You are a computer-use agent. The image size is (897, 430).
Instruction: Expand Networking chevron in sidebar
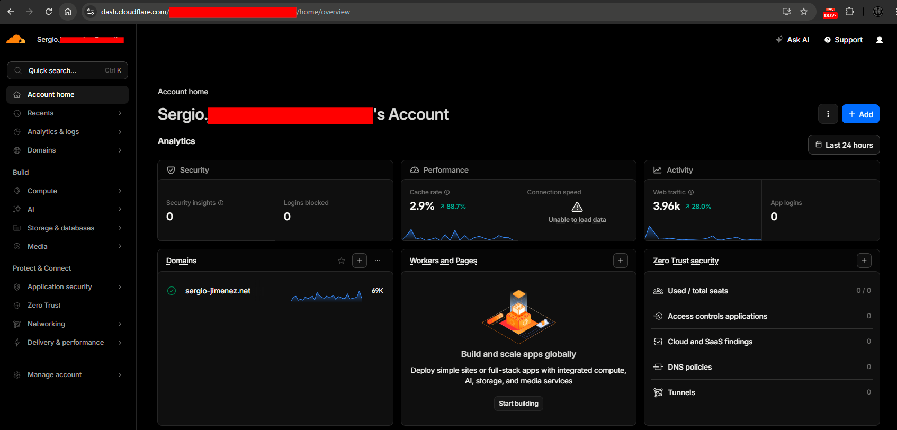(120, 324)
